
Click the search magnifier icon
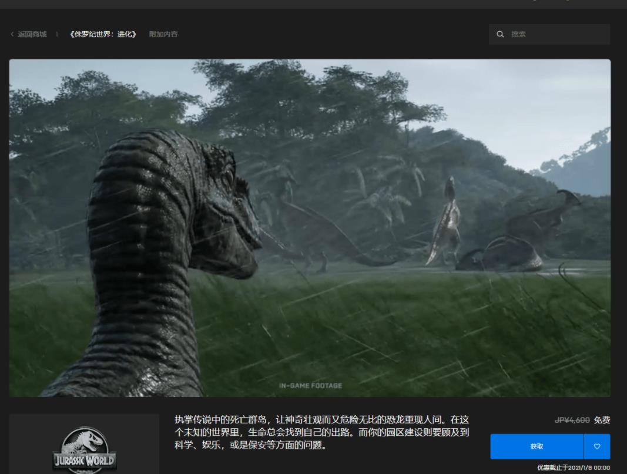[500, 35]
